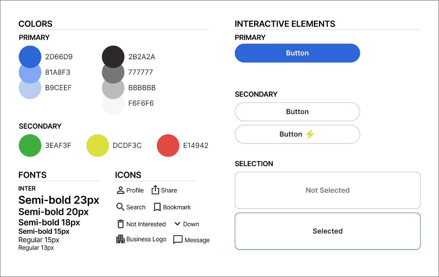Click the Bookmark icon
Viewport: 439px width, 277px height.
[x=157, y=207]
